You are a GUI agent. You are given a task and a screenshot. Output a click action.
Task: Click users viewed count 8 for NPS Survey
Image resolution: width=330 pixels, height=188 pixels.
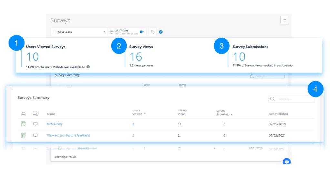click(x=133, y=124)
